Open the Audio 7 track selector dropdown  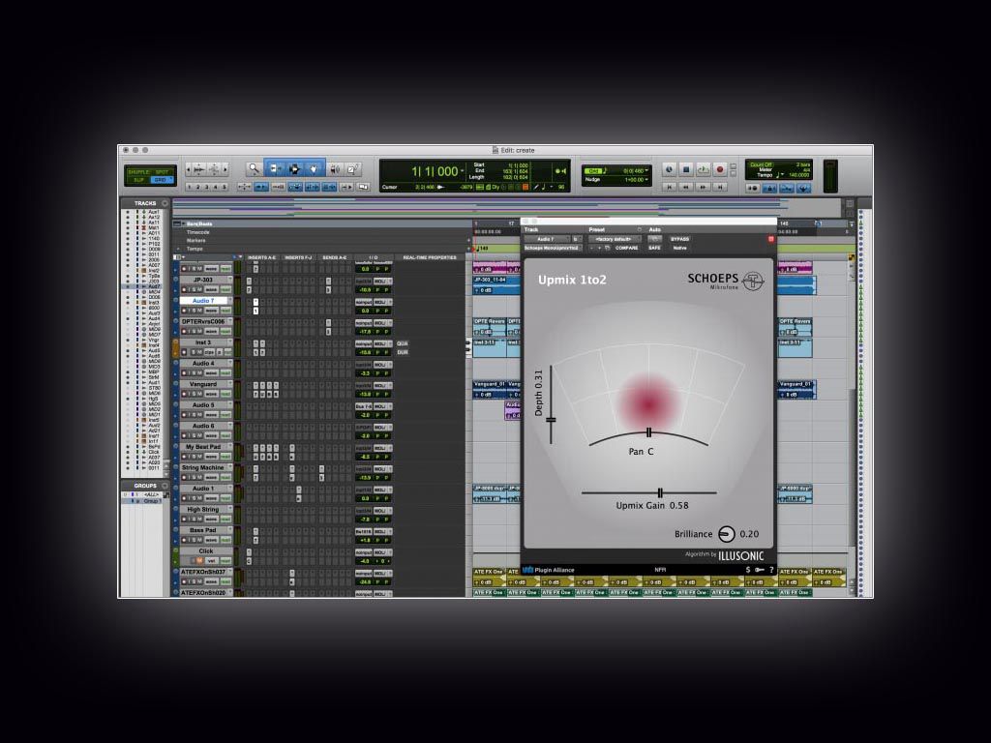coord(546,239)
